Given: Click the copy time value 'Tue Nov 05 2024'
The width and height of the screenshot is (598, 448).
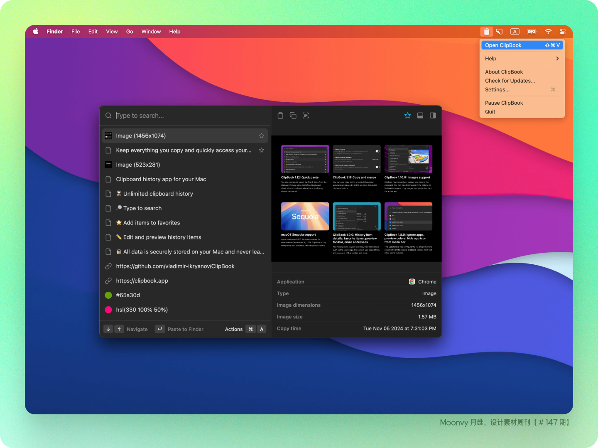Looking at the screenshot, I should (400, 328).
